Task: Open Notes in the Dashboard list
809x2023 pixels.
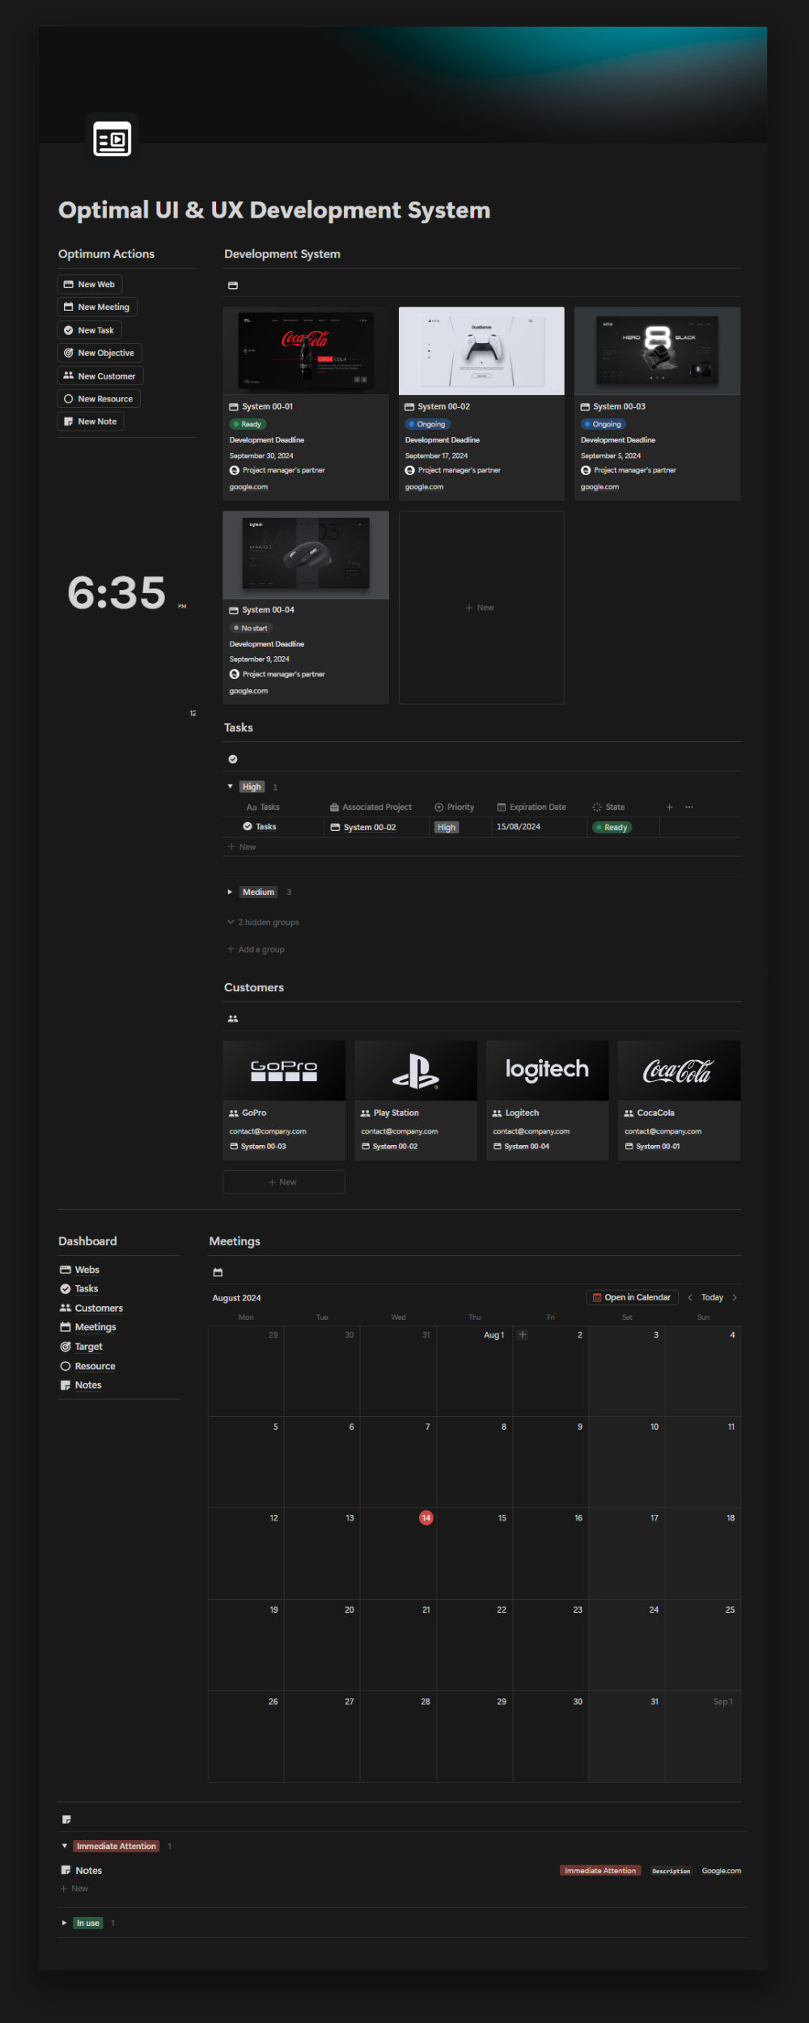Action: coord(81,1385)
